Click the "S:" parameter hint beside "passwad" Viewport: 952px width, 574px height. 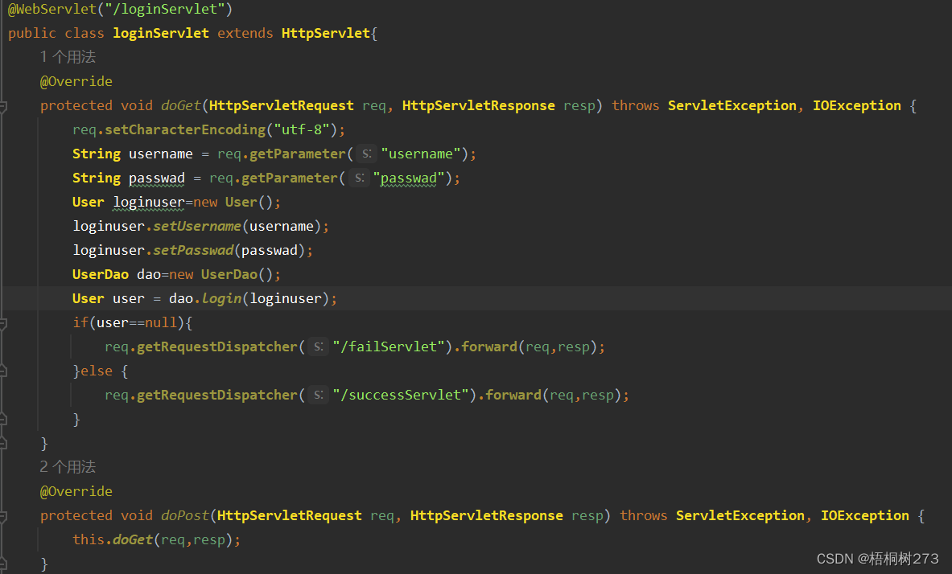[x=359, y=178]
